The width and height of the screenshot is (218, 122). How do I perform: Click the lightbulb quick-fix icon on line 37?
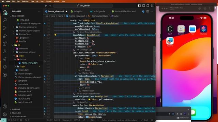[55, 35]
